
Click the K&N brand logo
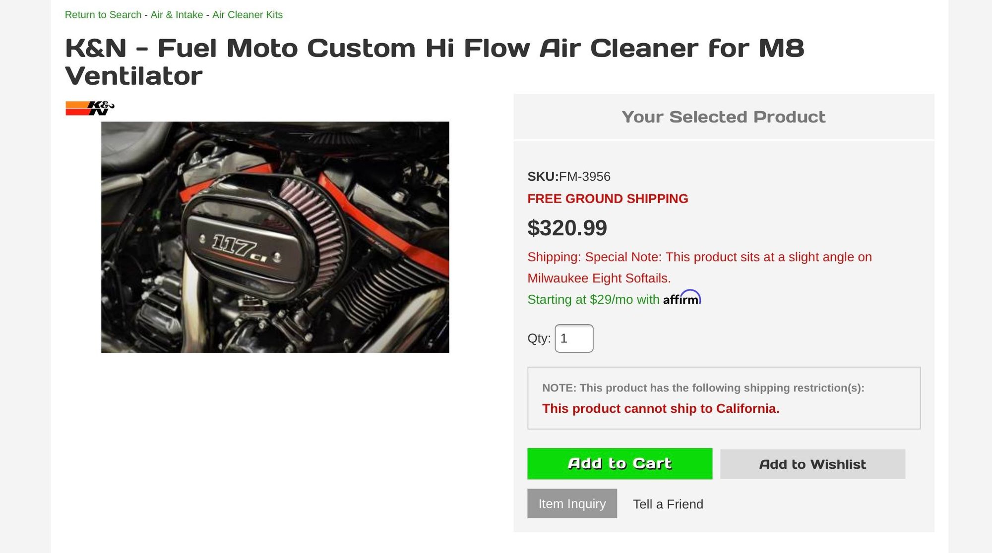(x=90, y=108)
